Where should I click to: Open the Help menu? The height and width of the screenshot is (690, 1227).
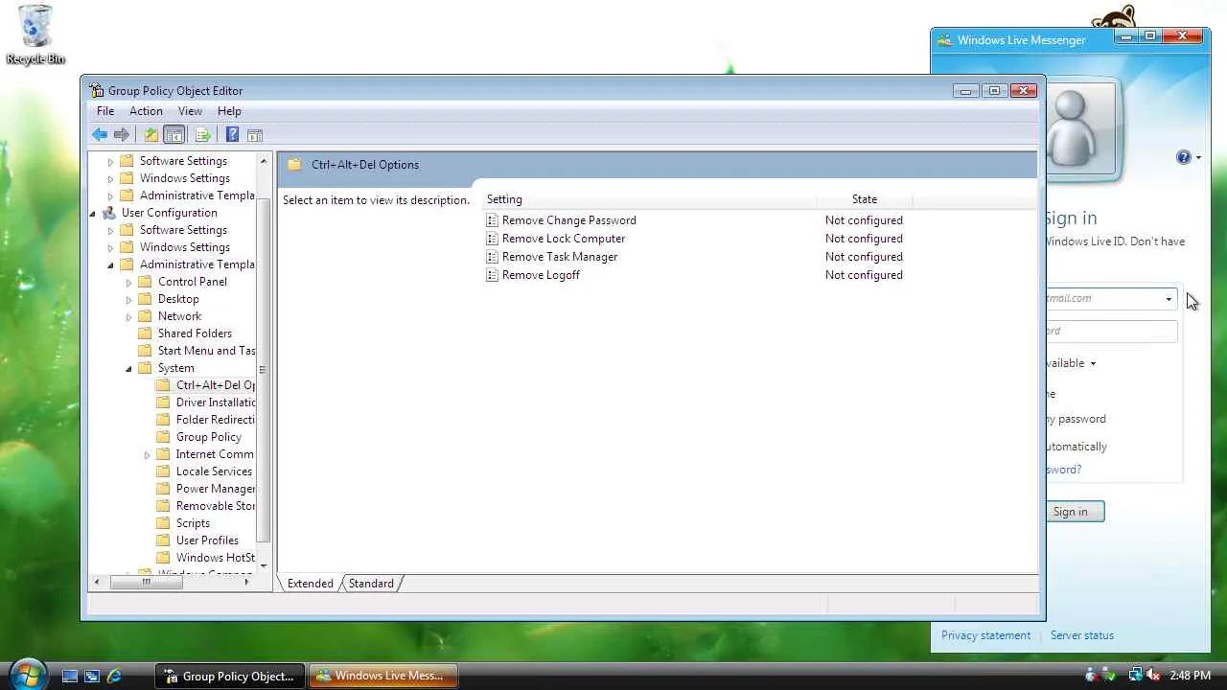(x=229, y=111)
